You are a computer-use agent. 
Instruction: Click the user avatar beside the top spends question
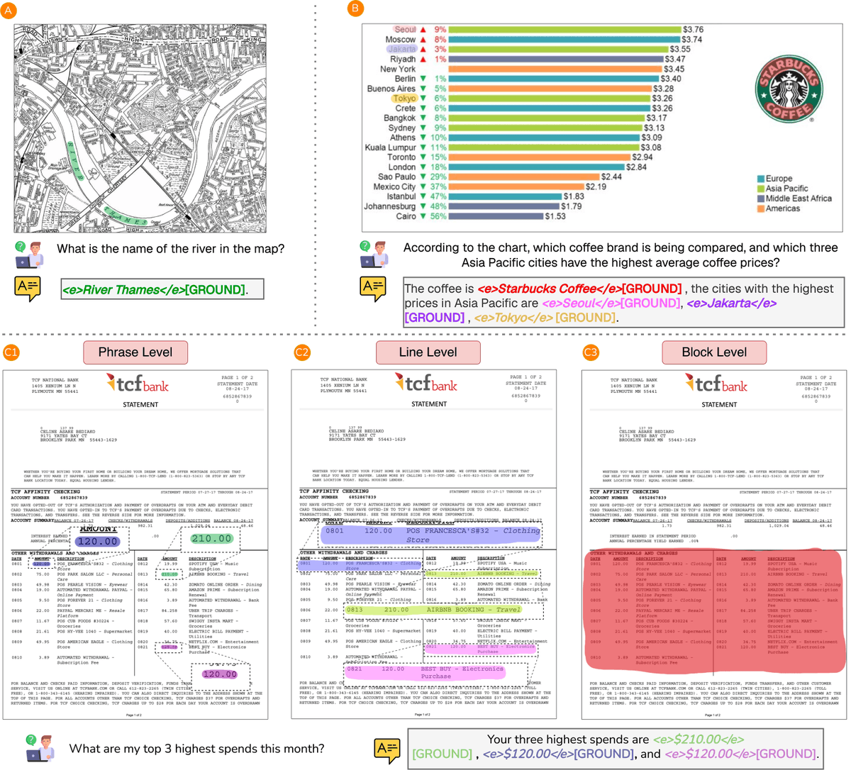coord(40,748)
